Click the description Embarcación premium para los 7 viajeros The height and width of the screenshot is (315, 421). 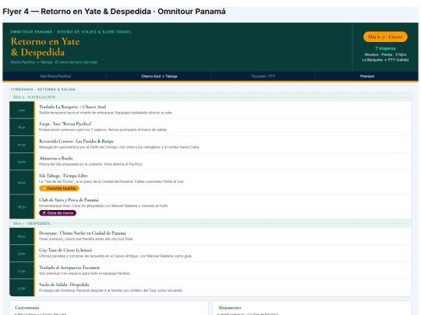[103, 130]
